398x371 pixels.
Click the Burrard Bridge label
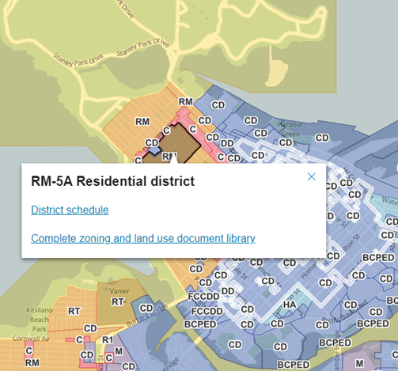click(x=146, y=316)
